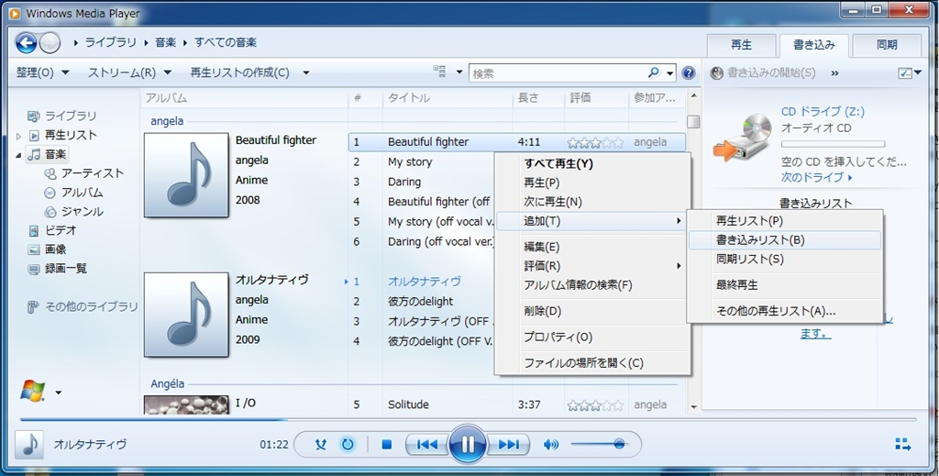Switch to the 同期 tab
This screenshot has width=939, height=476.
887,45
